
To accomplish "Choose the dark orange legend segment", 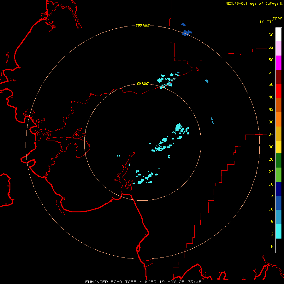I will [279, 105].
